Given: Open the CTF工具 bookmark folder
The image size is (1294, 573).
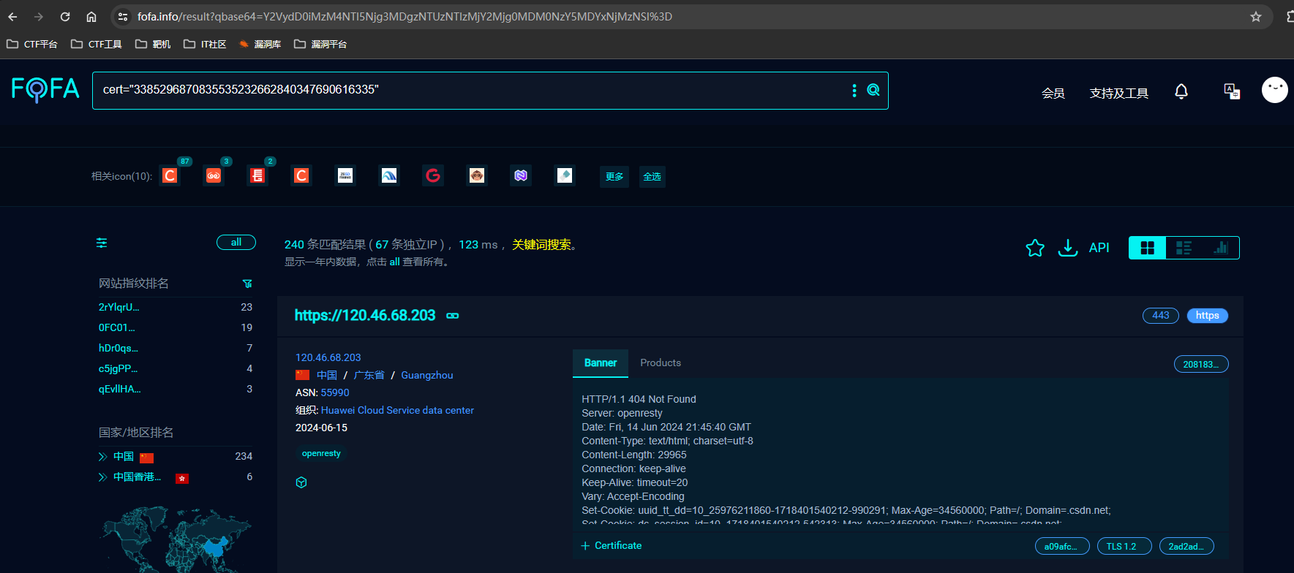Looking at the screenshot, I should (x=97, y=44).
